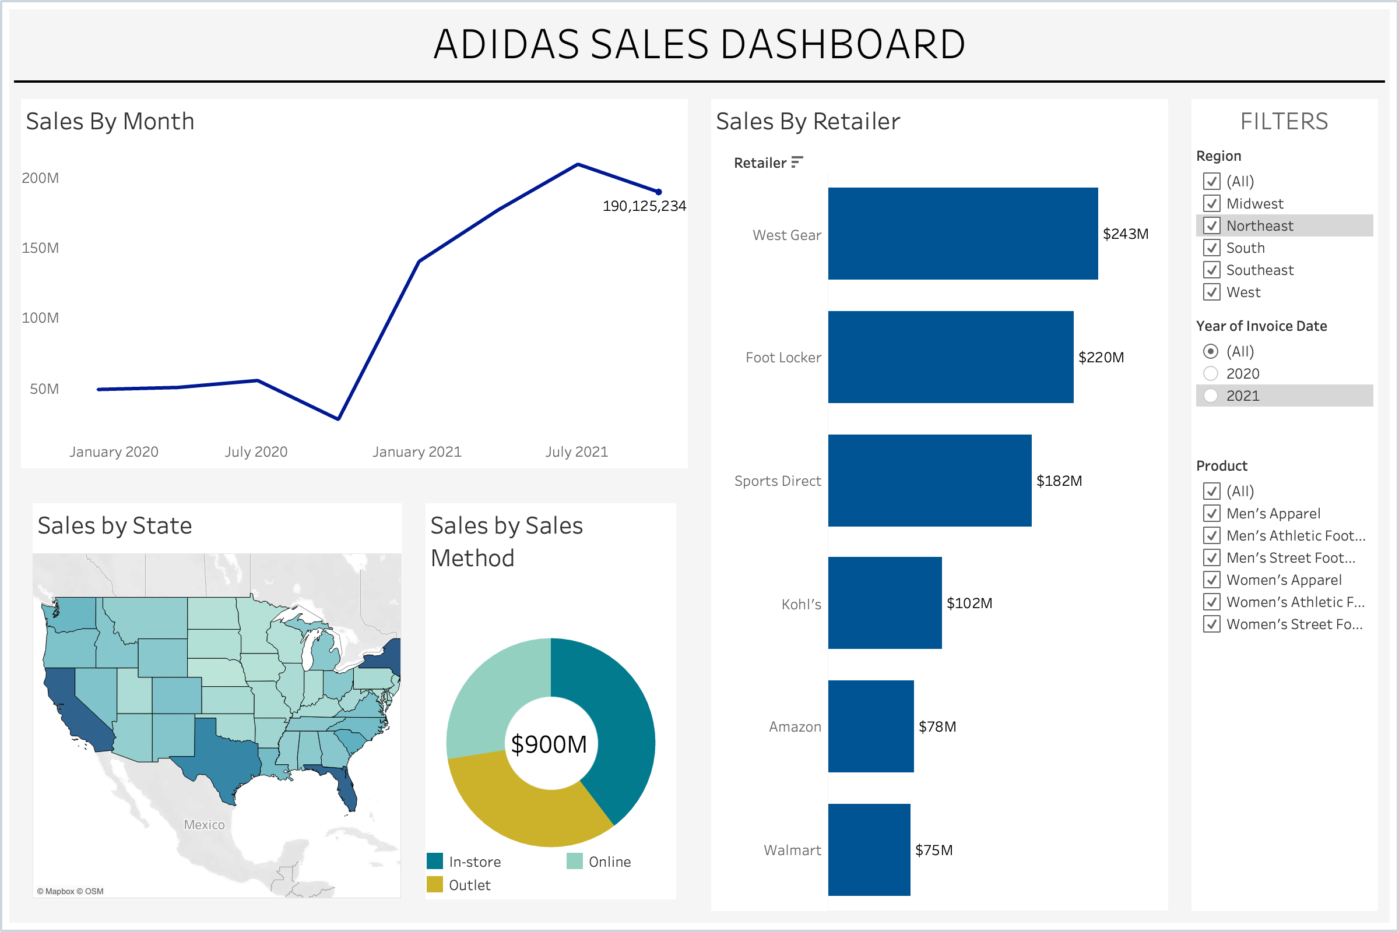Toggle the Midwest region checkbox

1211,203
